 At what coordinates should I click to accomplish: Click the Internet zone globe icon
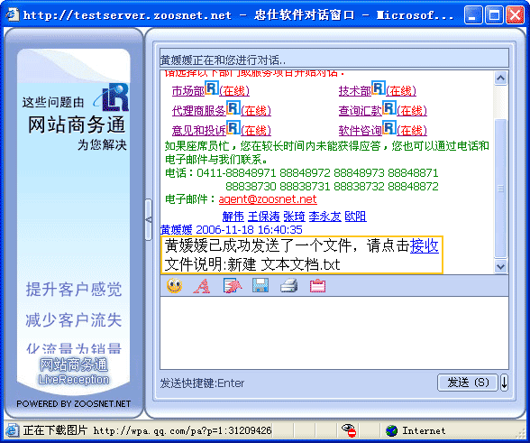pyautogui.click(x=391, y=430)
